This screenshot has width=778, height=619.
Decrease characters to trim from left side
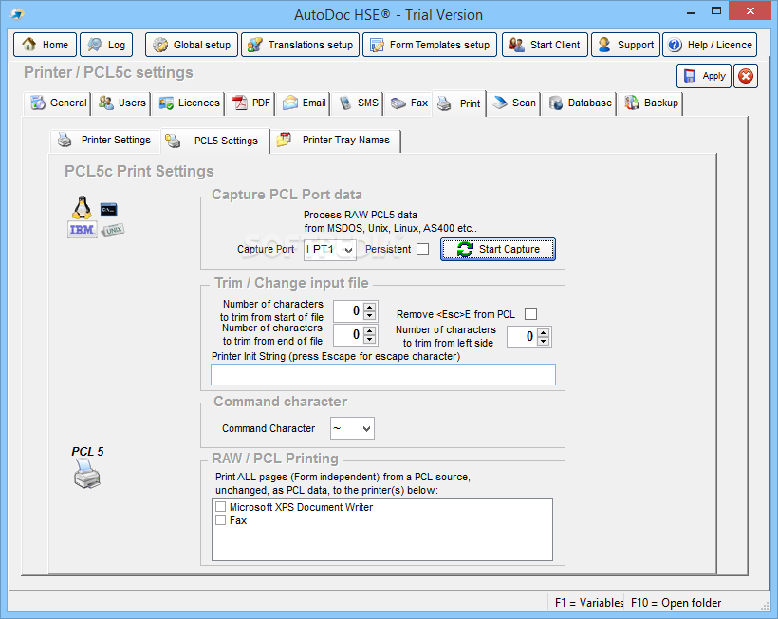click(544, 342)
